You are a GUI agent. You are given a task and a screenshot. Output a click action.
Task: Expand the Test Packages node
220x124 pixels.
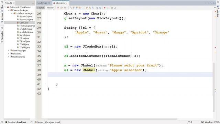tap(8, 51)
